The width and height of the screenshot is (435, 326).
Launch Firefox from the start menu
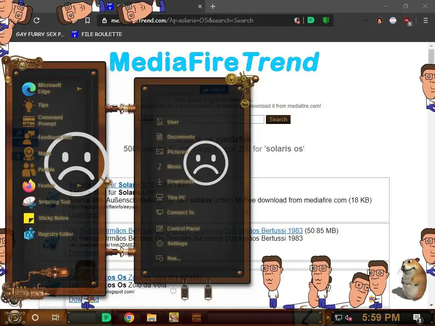pos(39,186)
